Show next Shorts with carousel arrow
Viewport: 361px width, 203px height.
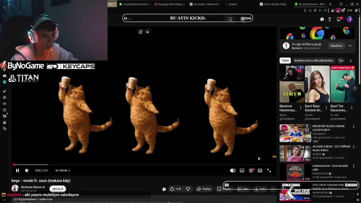[354, 88]
